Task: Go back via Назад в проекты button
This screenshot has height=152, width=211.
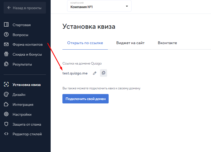Action: (x=25, y=8)
